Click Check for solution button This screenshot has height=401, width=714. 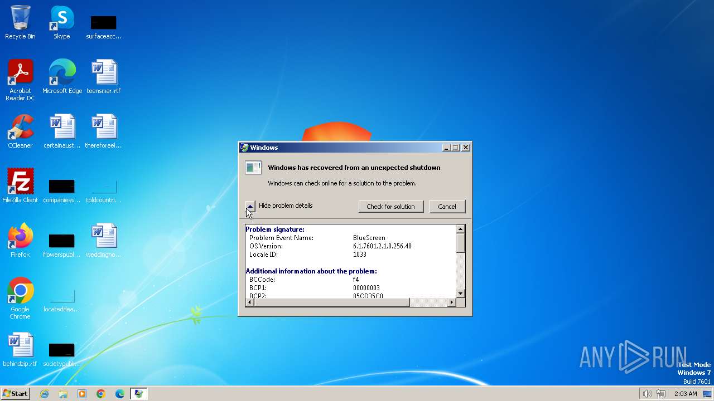pyautogui.click(x=390, y=207)
